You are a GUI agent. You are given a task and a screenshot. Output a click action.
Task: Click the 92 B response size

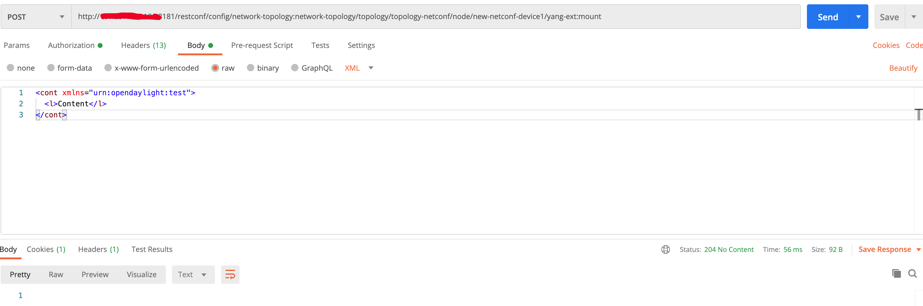coord(835,249)
